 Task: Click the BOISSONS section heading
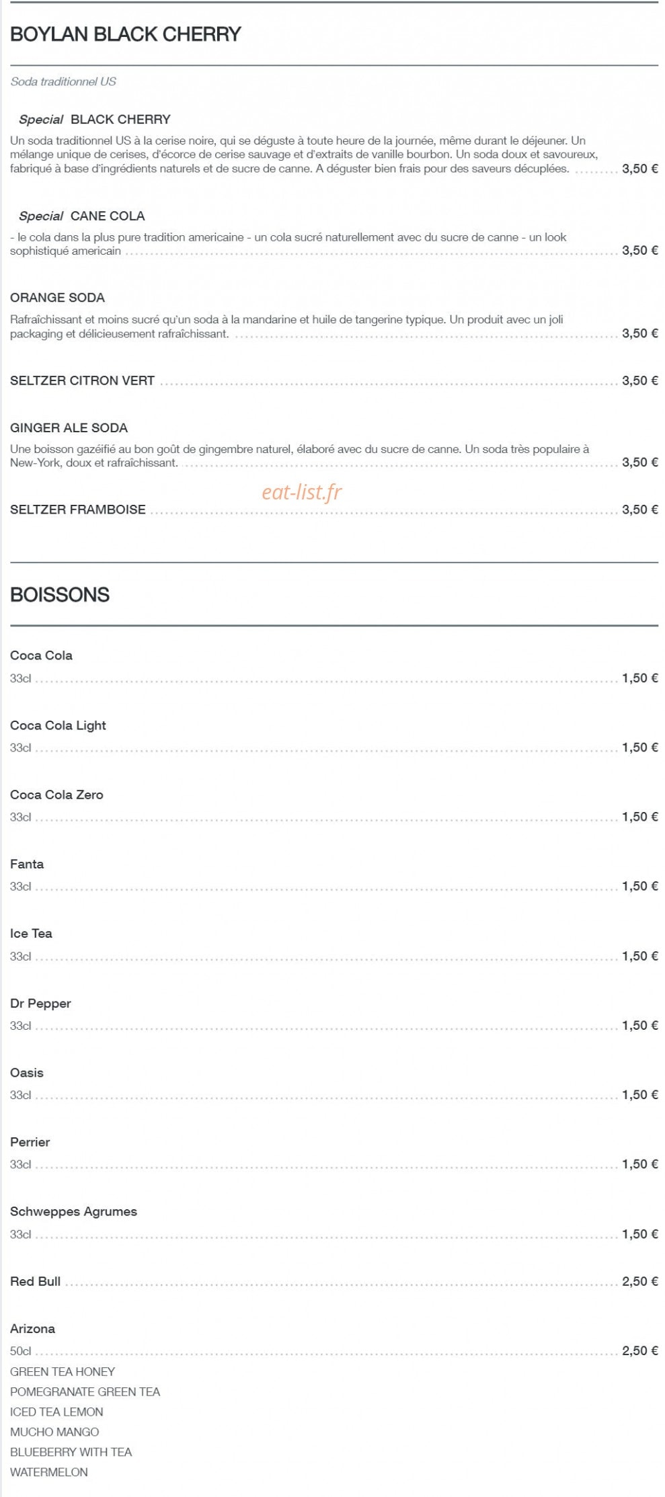[60, 595]
